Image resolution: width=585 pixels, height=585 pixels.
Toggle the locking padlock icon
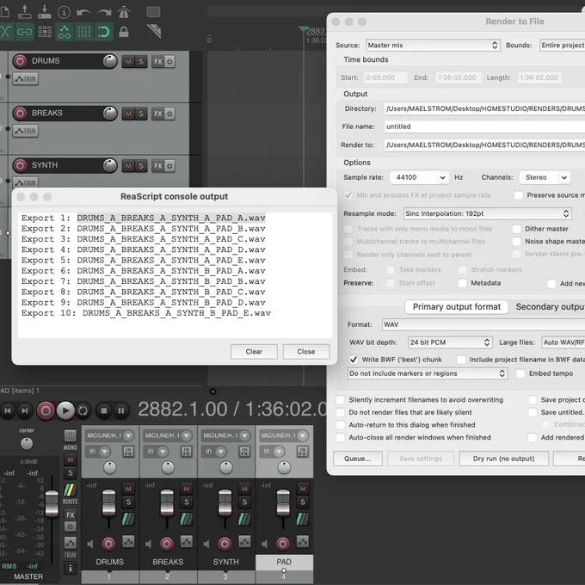124,32
